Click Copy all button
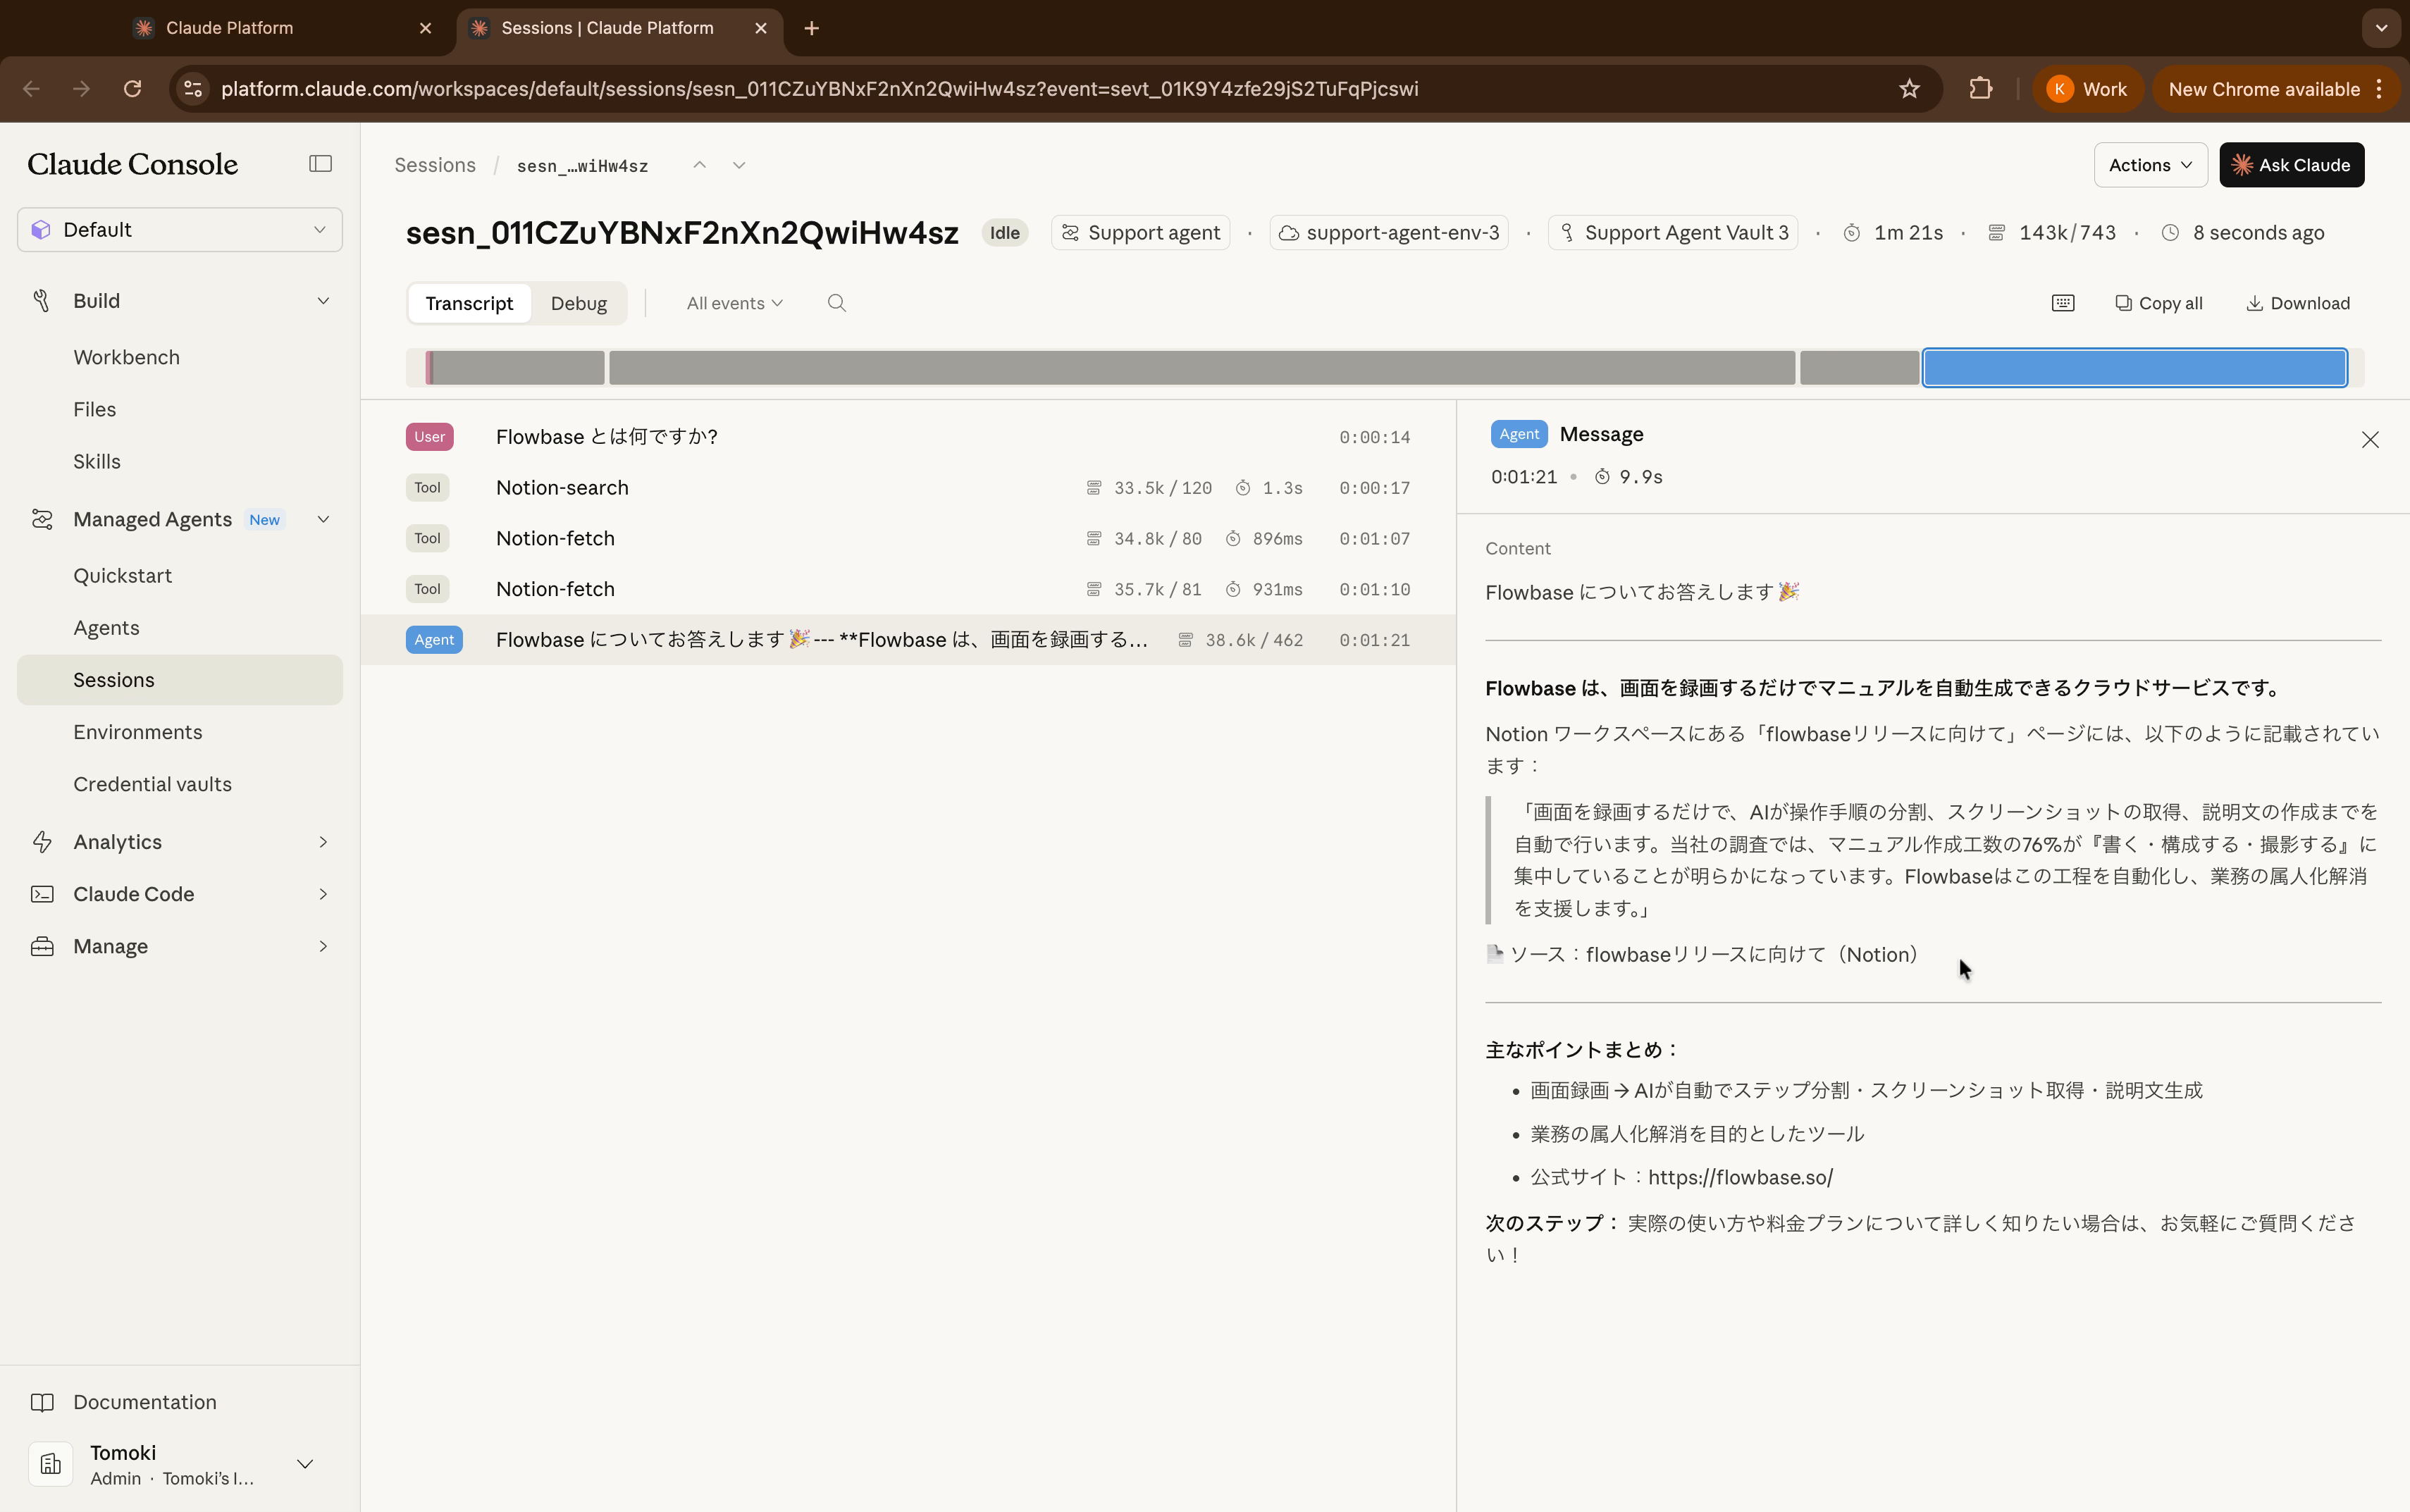The height and width of the screenshot is (1512, 2410). point(2159,303)
